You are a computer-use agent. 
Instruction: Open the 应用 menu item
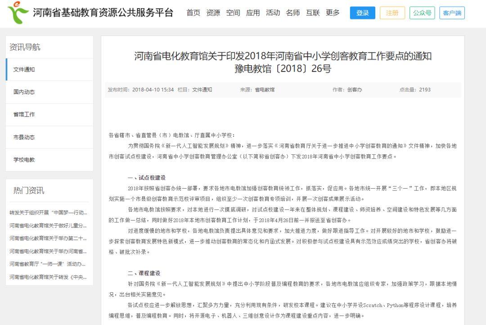pyautogui.click(x=253, y=13)
